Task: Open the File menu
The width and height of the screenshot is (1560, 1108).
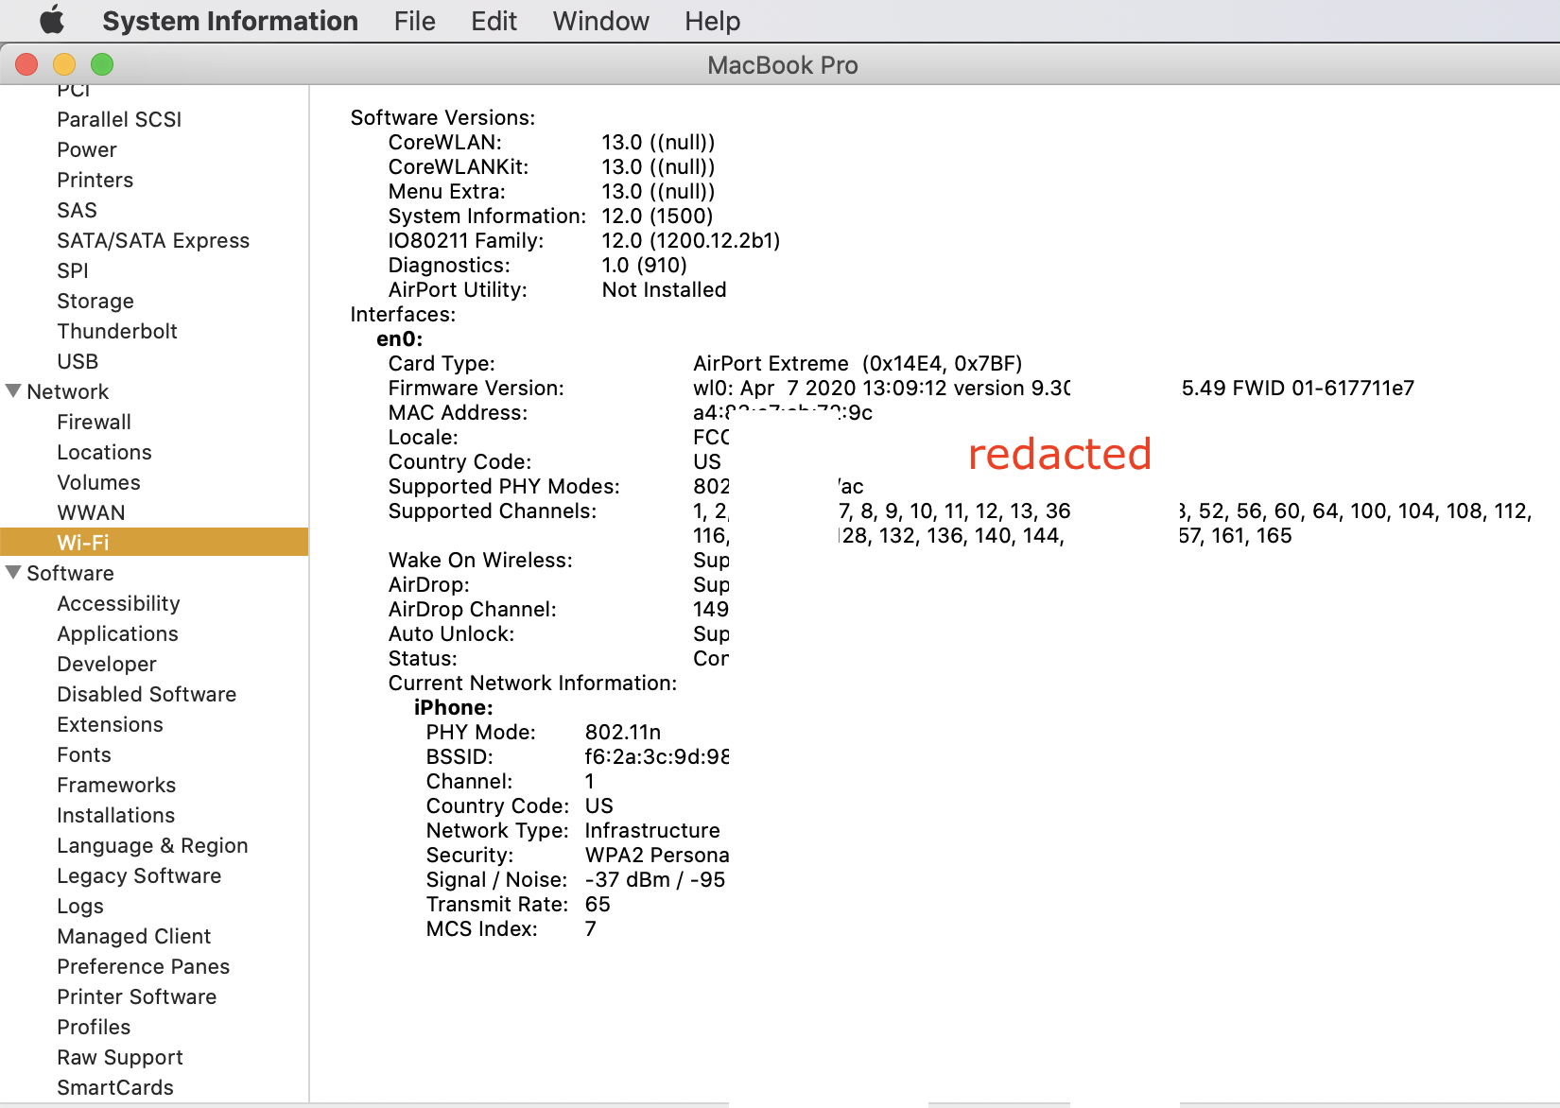Action: (414, 21)
